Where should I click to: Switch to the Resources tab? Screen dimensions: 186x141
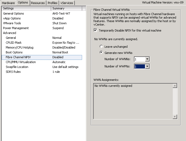[x=38, y=3]
